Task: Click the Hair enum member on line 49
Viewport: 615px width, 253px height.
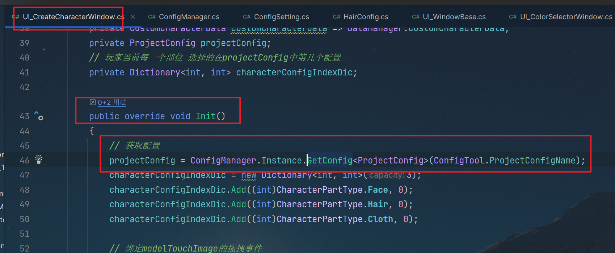Action: pyautogui.click(x=378, y=204)
